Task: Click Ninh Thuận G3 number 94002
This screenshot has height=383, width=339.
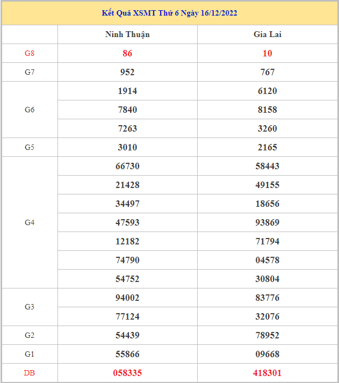Action: tap(127, 298)
